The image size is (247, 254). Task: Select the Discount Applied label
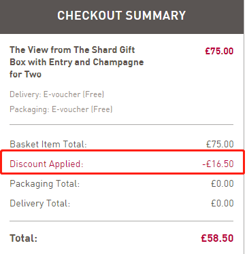pos(46,164)
